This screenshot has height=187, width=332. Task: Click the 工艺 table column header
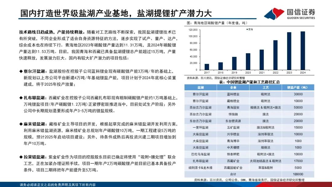[266, 87]
